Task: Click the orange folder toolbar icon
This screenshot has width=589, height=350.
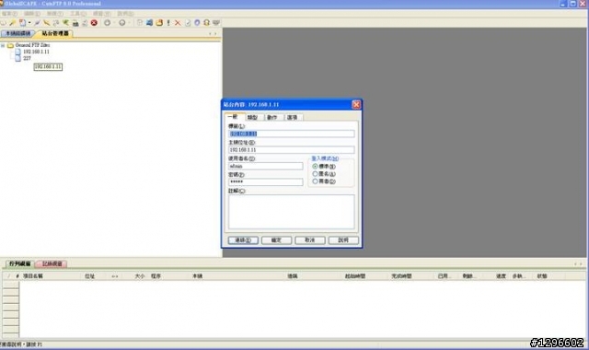Action: 159,23
